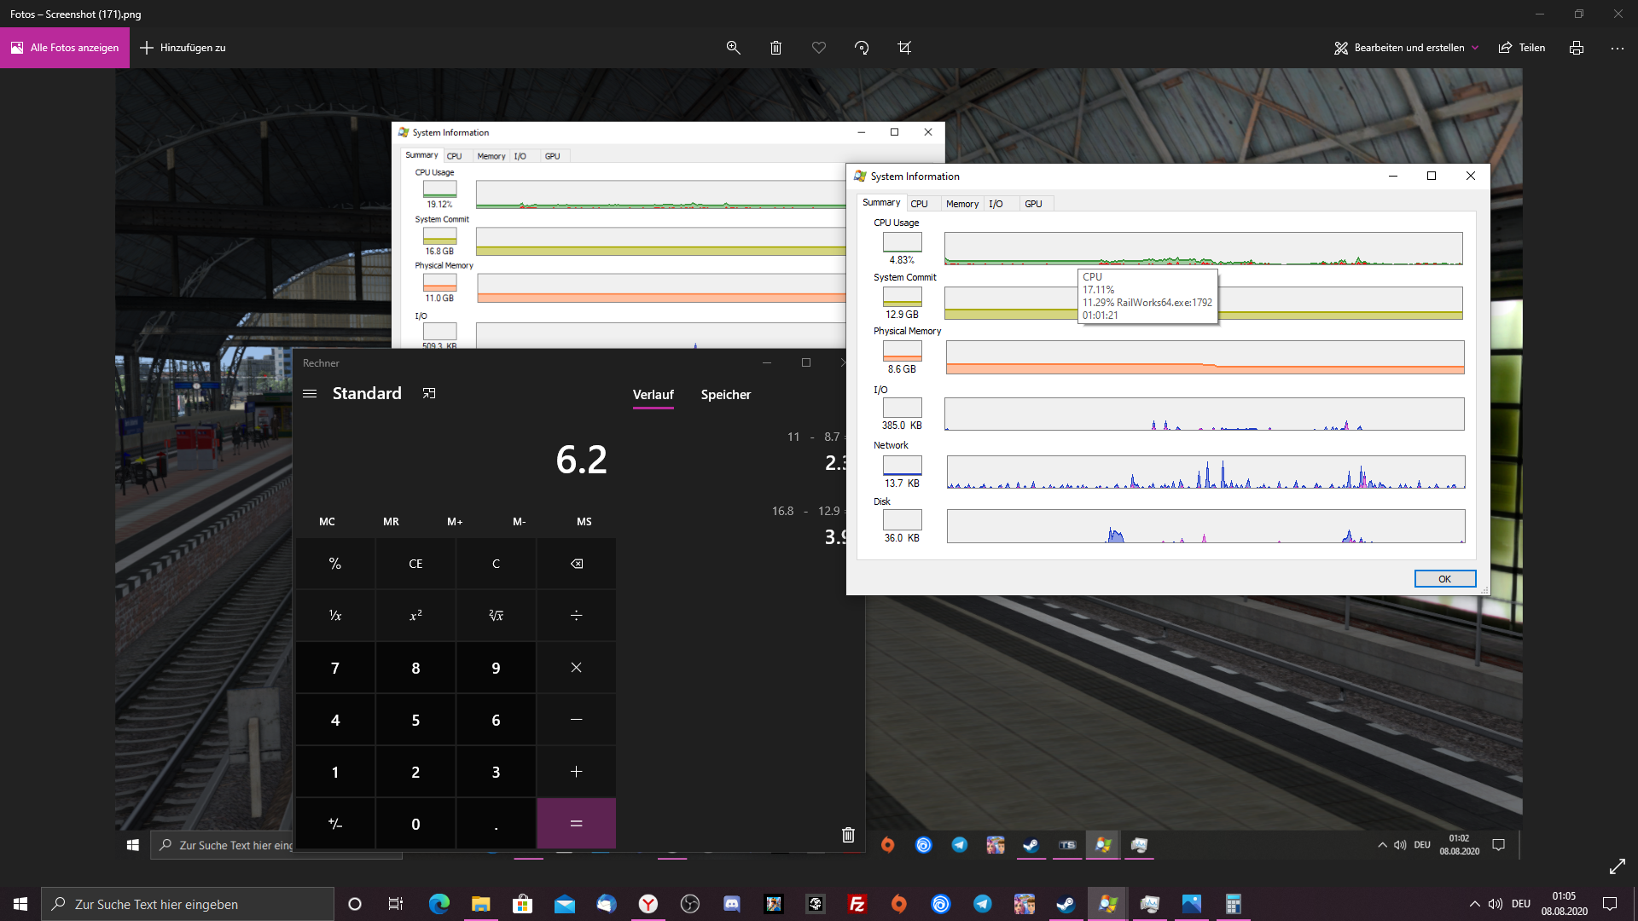Image resolution: width=1638 pixels, height=921 pixels.
Task: Show hidden system tray icons chevron
Action: coord(1474,904)
